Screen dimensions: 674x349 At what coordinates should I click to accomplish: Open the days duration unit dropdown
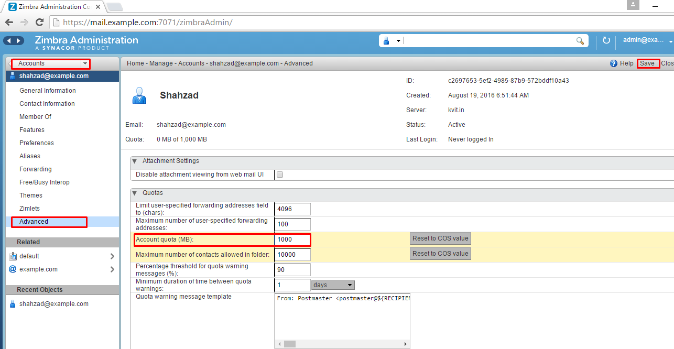click(333, 285)
